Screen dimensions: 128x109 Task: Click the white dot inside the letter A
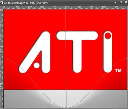coord(37,65)
